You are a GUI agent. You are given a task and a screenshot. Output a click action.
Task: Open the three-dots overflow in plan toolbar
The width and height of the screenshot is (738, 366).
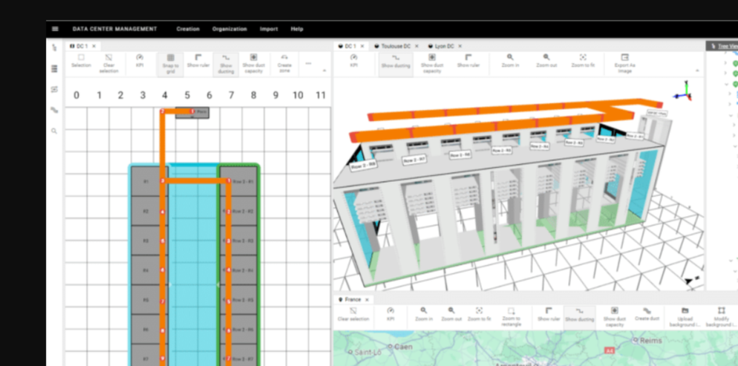pyautogui.click(x=308, y=63)
